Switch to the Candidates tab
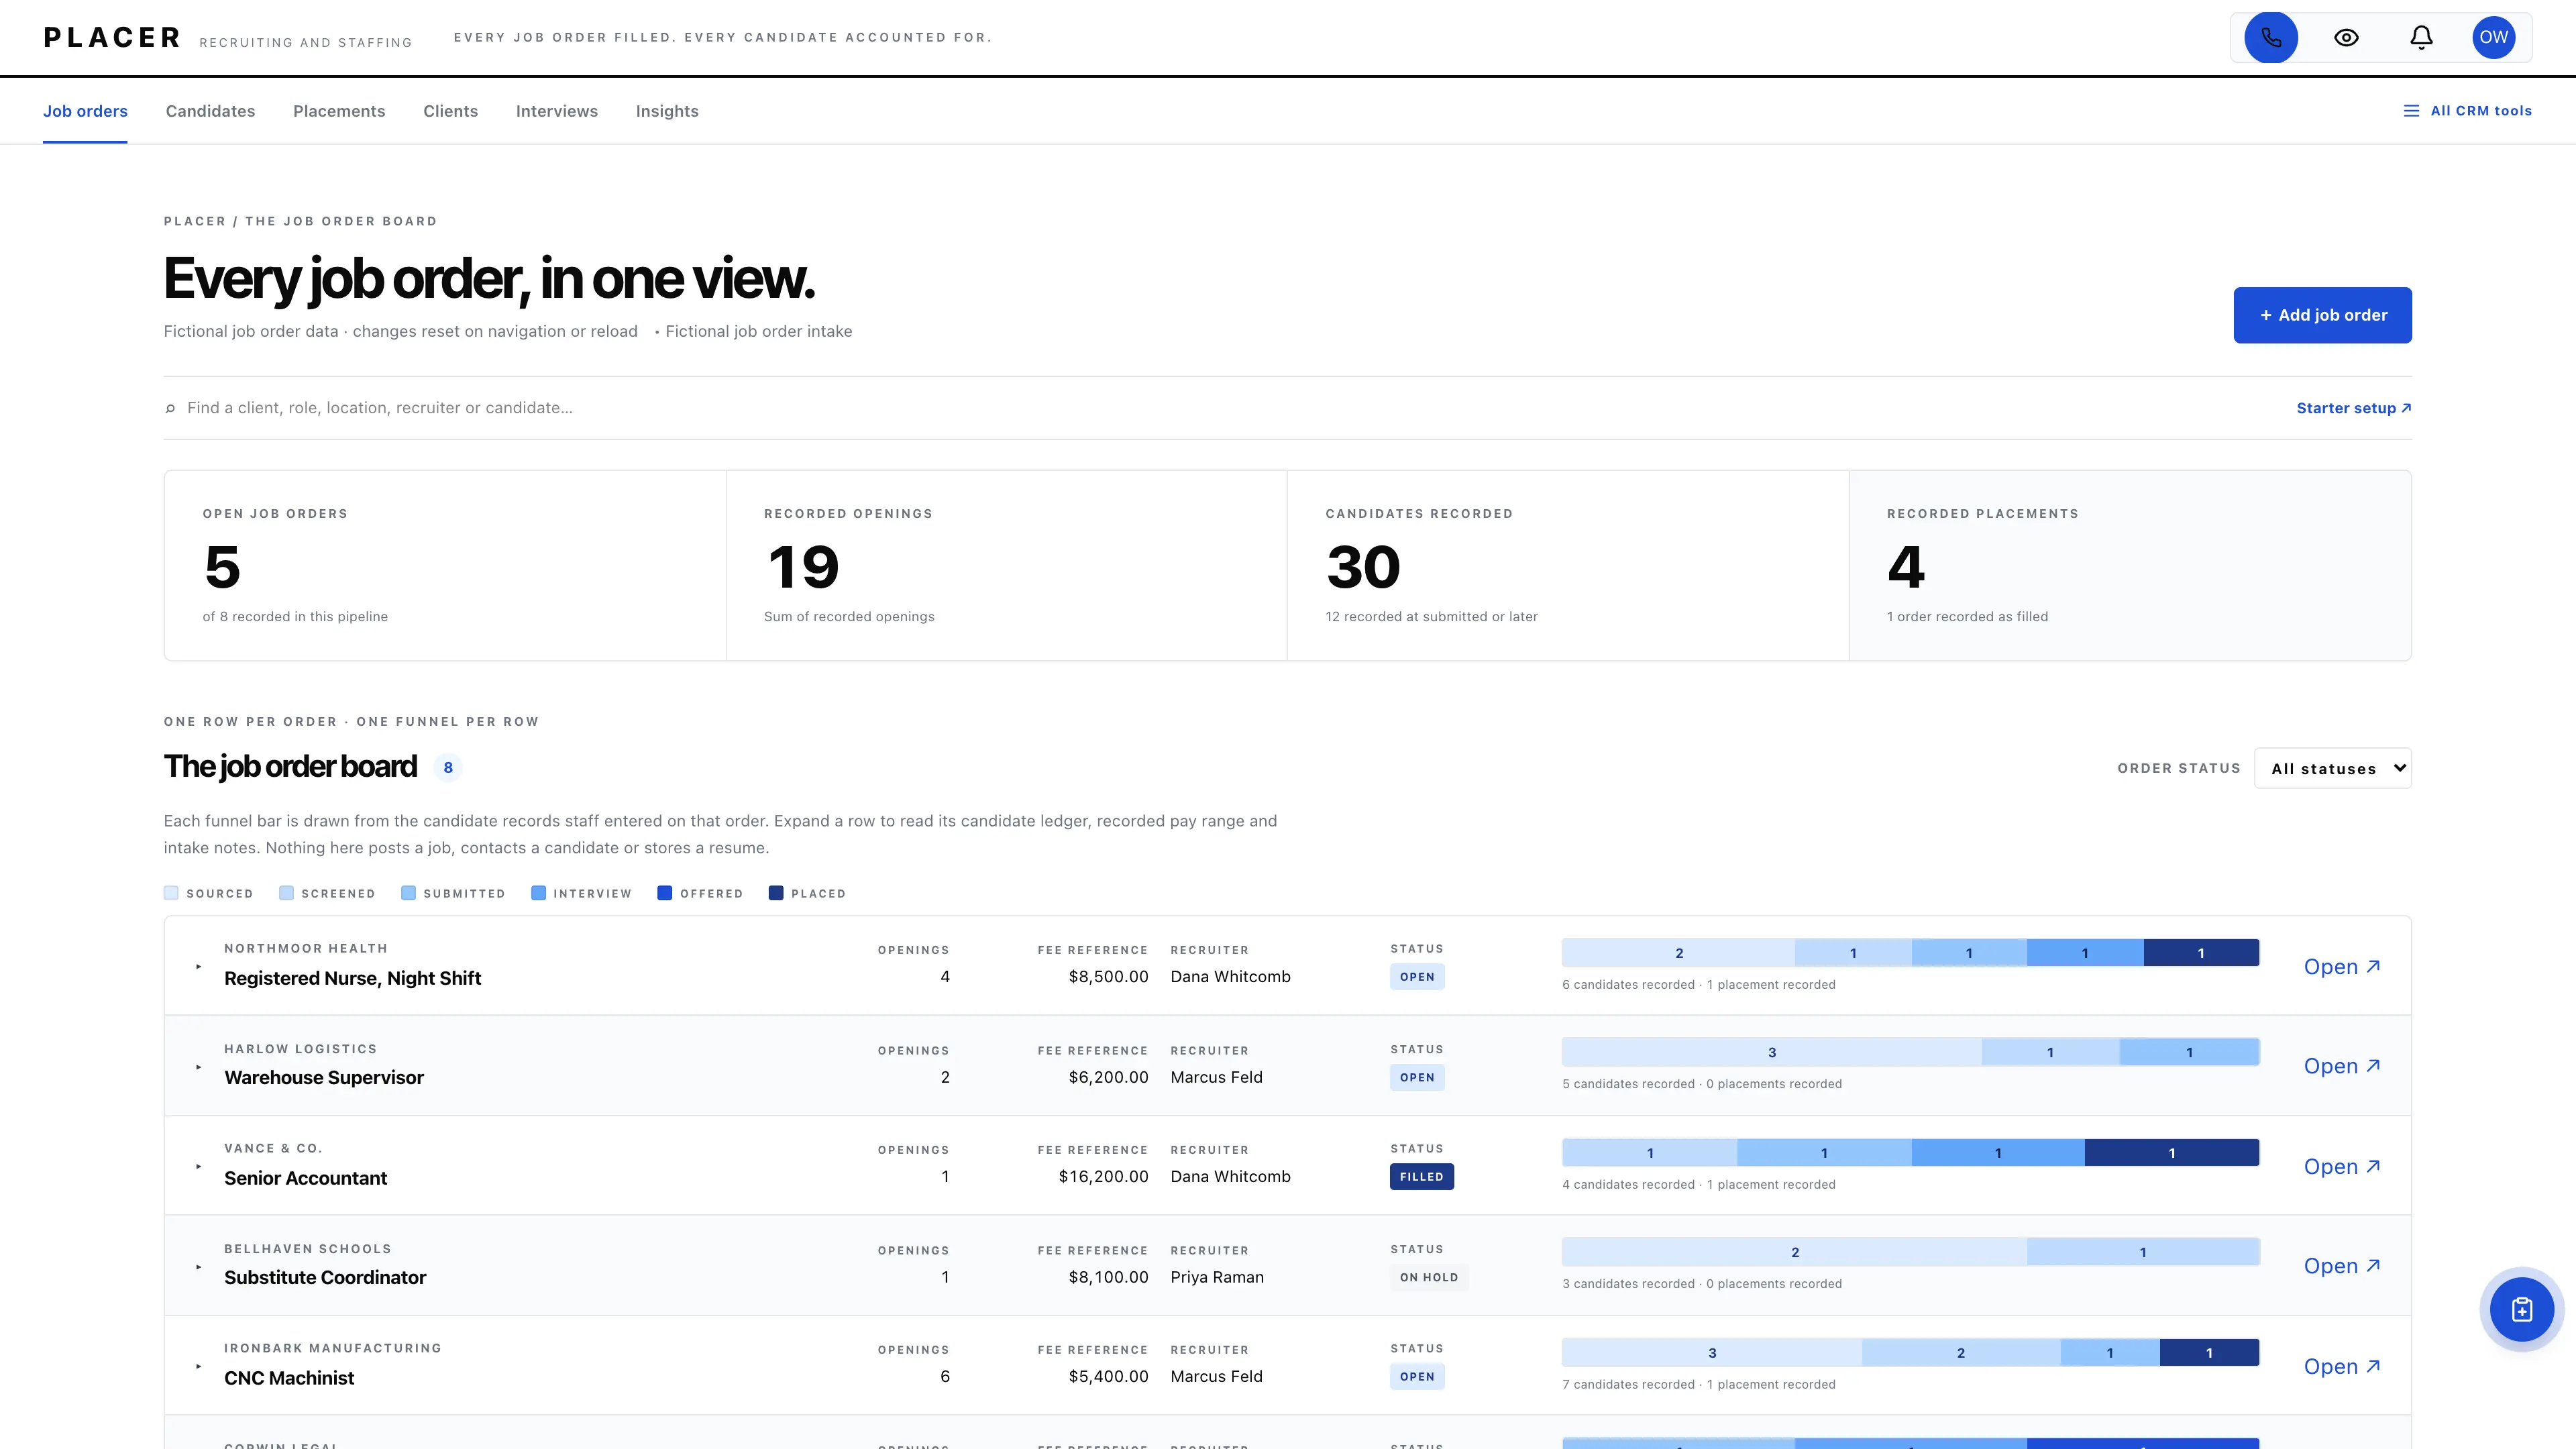This screenshot has height=1449, width=2576. coord(210,111)
